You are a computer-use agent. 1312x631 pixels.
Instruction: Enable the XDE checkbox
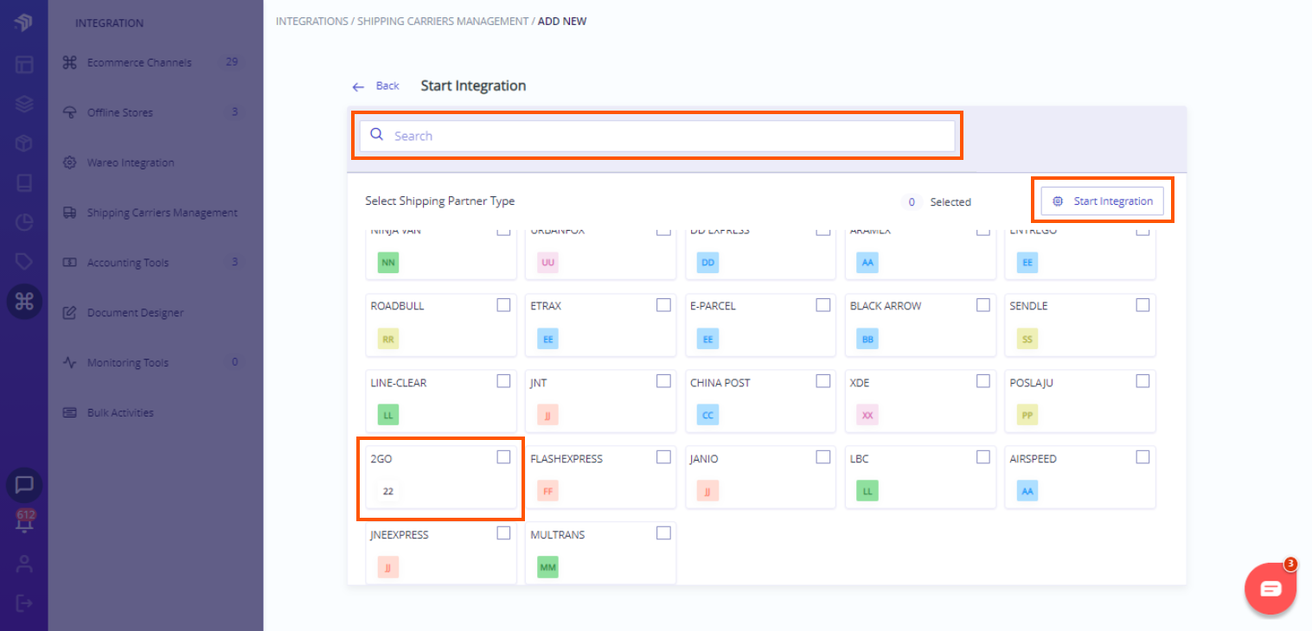(983, 381)
